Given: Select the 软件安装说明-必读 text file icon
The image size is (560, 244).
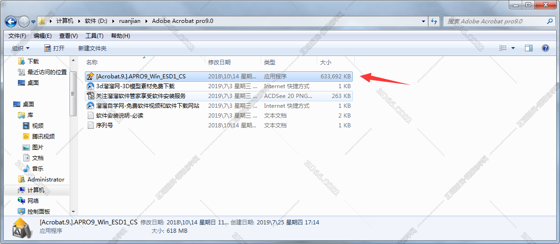Looking at the screenshot, I should pyautogui.click(x=91, y=115).
